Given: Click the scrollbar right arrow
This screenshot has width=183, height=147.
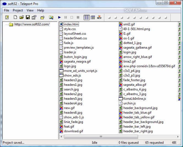Looking at the screenshot, I should tap(178, 137).
